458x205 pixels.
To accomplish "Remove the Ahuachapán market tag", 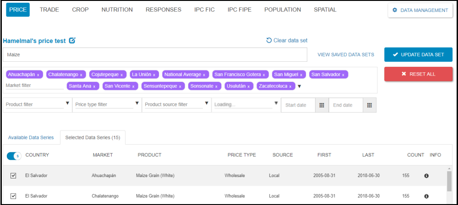I will 38,75.
